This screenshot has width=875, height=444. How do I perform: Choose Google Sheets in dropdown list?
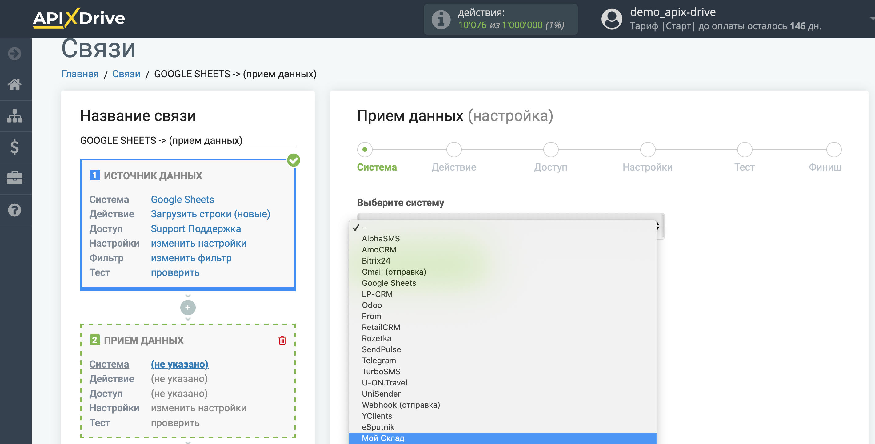point(502,283)
